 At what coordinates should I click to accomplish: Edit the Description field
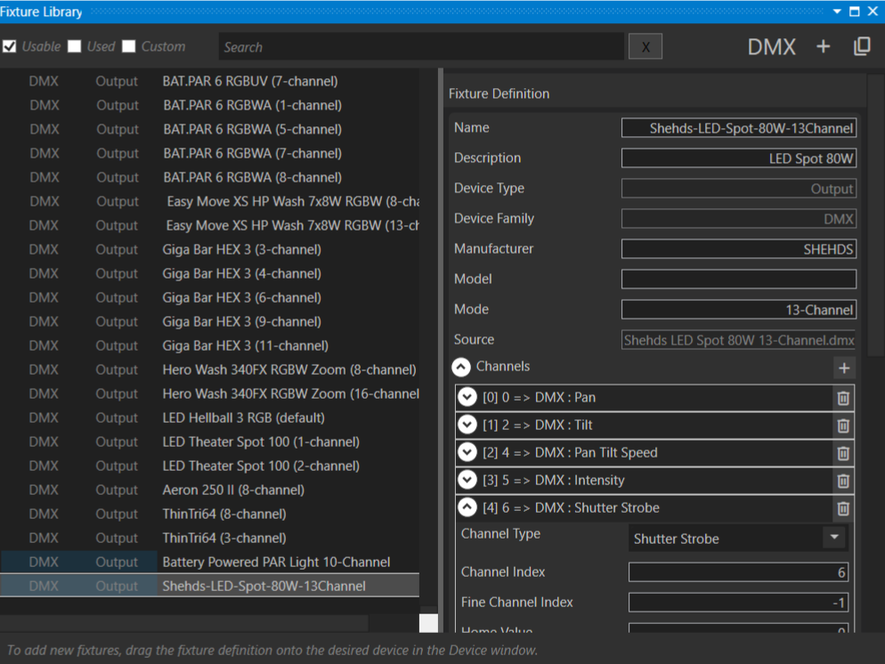(739, 158)
